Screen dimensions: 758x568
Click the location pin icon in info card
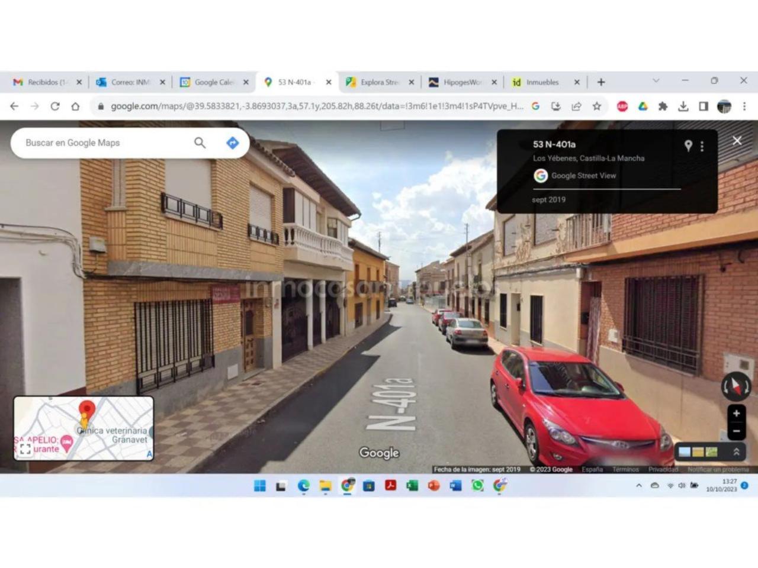pyautogui.click(x=688, y=146)
